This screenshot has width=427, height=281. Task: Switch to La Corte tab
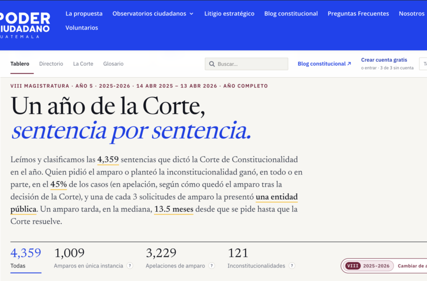pos(83,64)
